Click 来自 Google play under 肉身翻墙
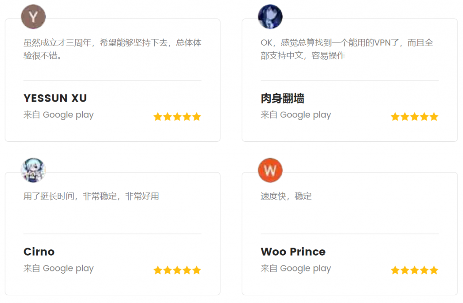The image size is (463, 303). point(296,115)
